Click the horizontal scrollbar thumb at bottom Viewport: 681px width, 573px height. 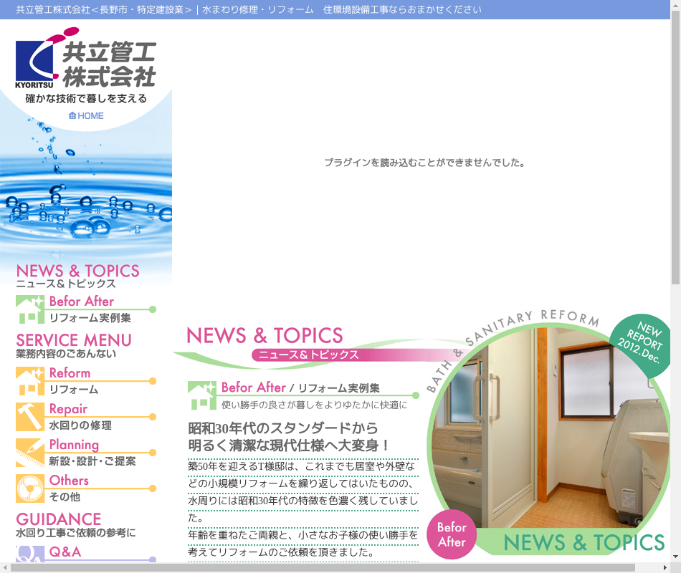(323, 568)
